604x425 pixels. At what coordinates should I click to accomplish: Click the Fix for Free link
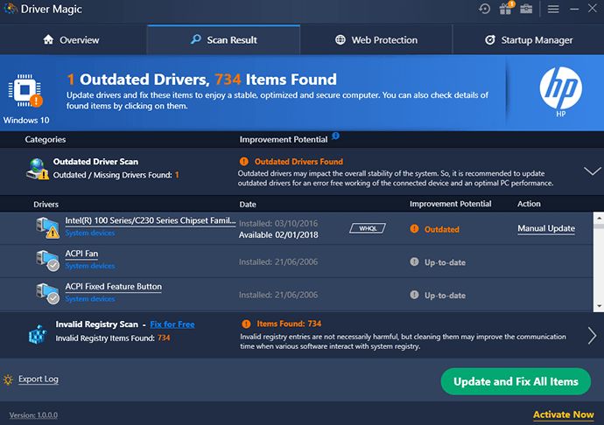click(x=172, y=324)
